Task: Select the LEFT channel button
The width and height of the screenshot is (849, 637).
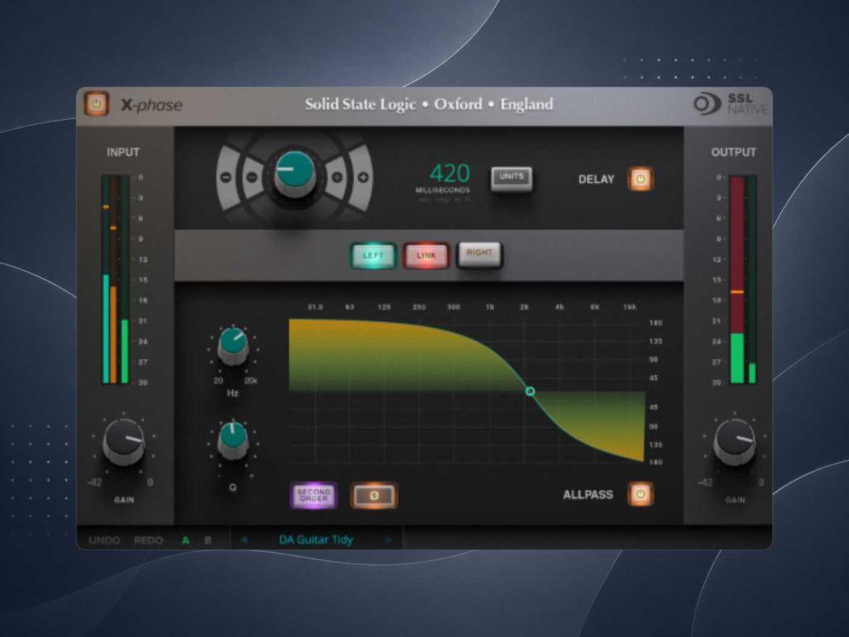Action: (374, 255)
